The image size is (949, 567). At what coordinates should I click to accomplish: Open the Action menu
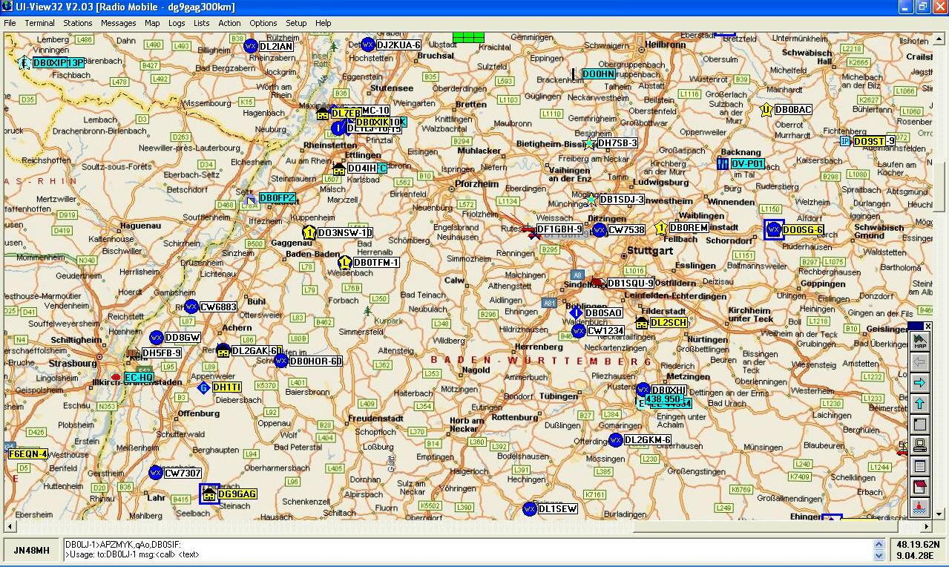(x=229, y=23)
